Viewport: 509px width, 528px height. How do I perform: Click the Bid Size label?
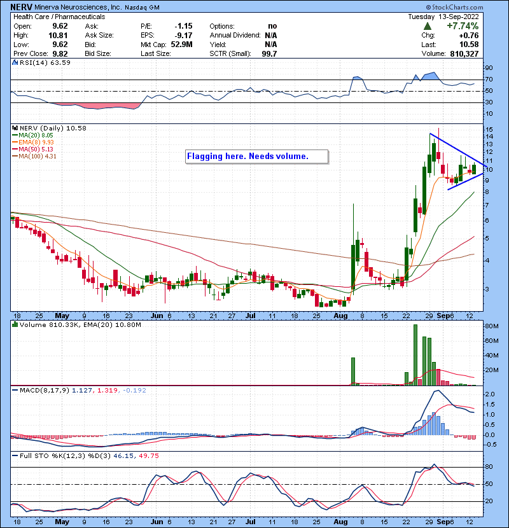[98, 54]
